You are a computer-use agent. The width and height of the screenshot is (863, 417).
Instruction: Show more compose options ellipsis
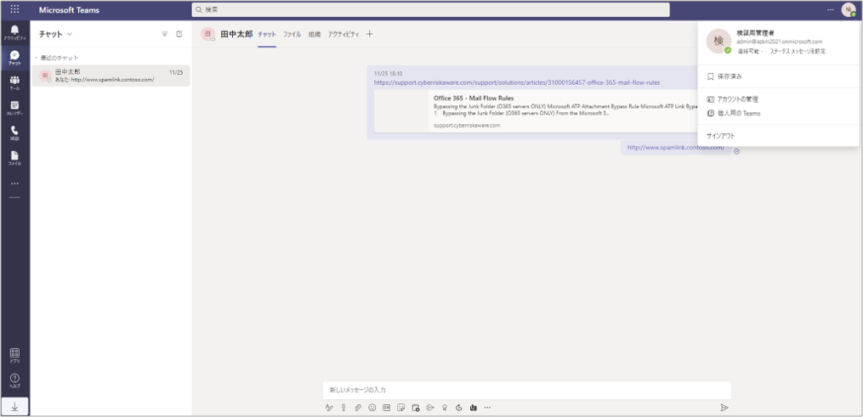[x=487, y=408]
